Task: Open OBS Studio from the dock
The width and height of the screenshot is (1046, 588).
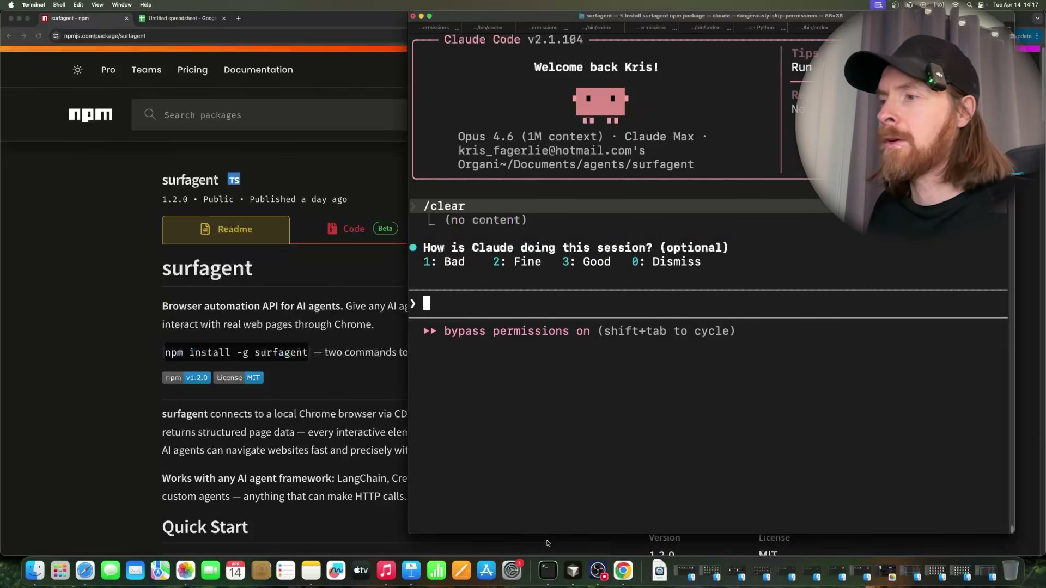Action: (x=598, y=571)
